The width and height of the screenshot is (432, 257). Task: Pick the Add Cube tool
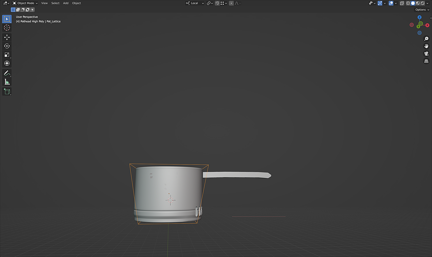[7, 91]
